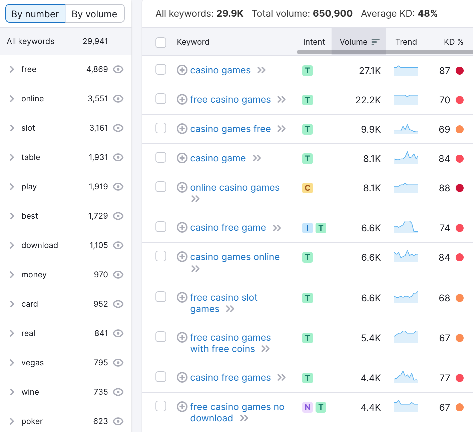
Task: Expand the "free" keyword group
Action: (x=12, y=69)
